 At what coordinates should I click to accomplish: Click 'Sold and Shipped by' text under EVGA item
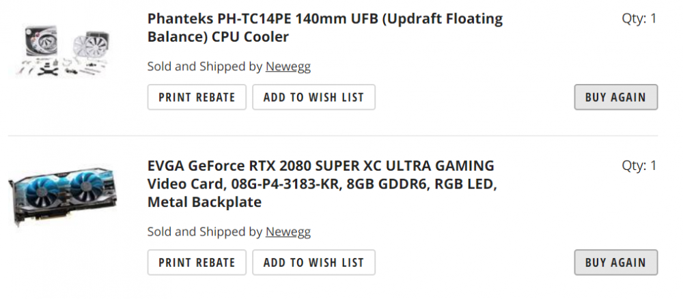tap(205, 232)
